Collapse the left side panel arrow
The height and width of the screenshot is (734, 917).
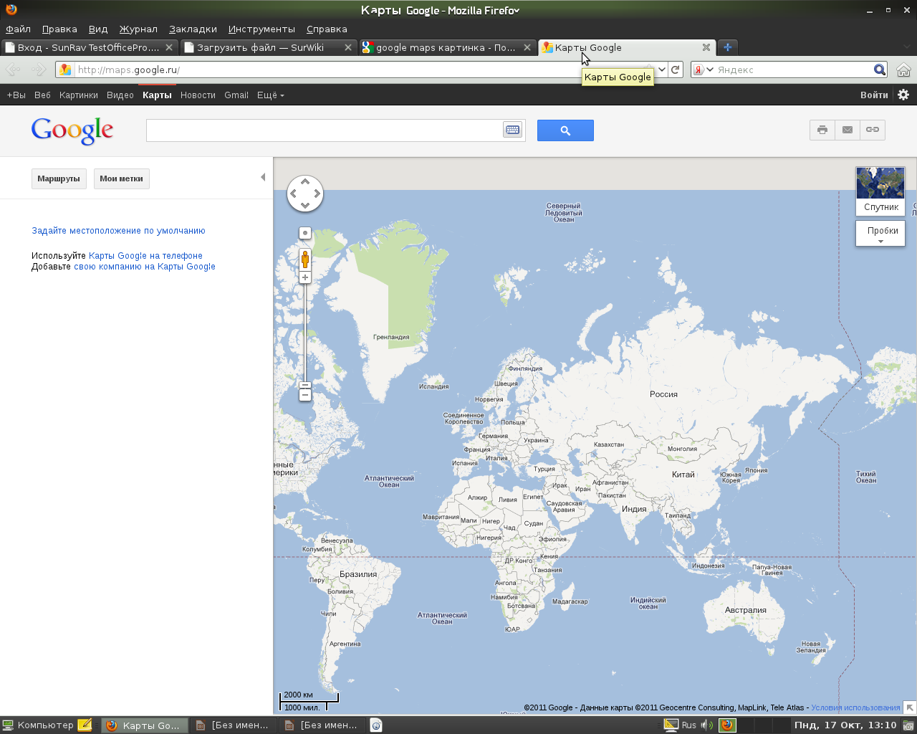[x=263, y=177]
